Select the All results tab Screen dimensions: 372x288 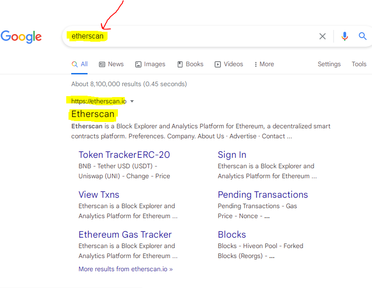[79, 64]
